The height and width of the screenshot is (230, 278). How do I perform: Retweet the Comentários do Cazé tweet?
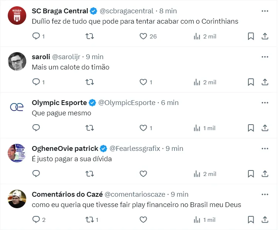click(89, 220)
